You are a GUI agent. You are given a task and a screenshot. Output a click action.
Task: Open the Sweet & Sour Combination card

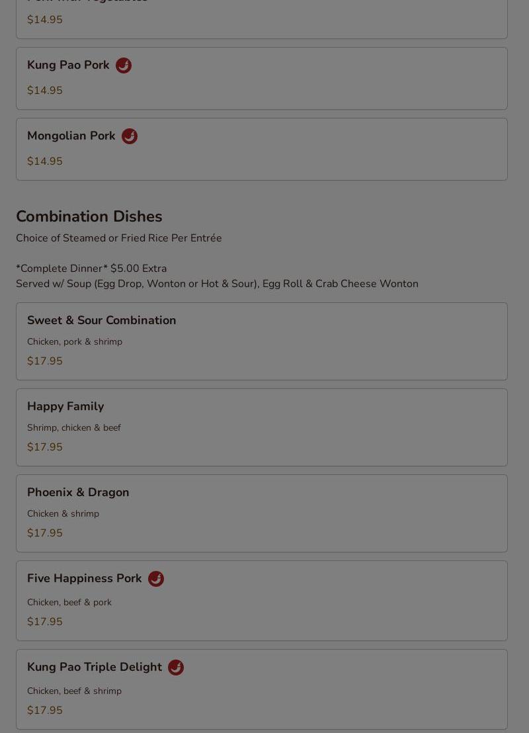[x=262, y=341]
